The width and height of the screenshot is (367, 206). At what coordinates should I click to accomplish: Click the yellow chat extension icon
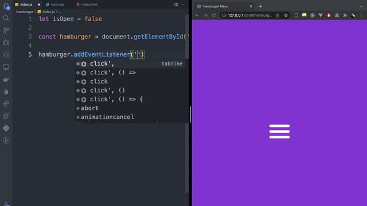tap(304, 15)
